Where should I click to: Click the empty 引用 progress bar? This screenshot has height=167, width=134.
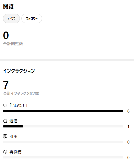point(63,142)
